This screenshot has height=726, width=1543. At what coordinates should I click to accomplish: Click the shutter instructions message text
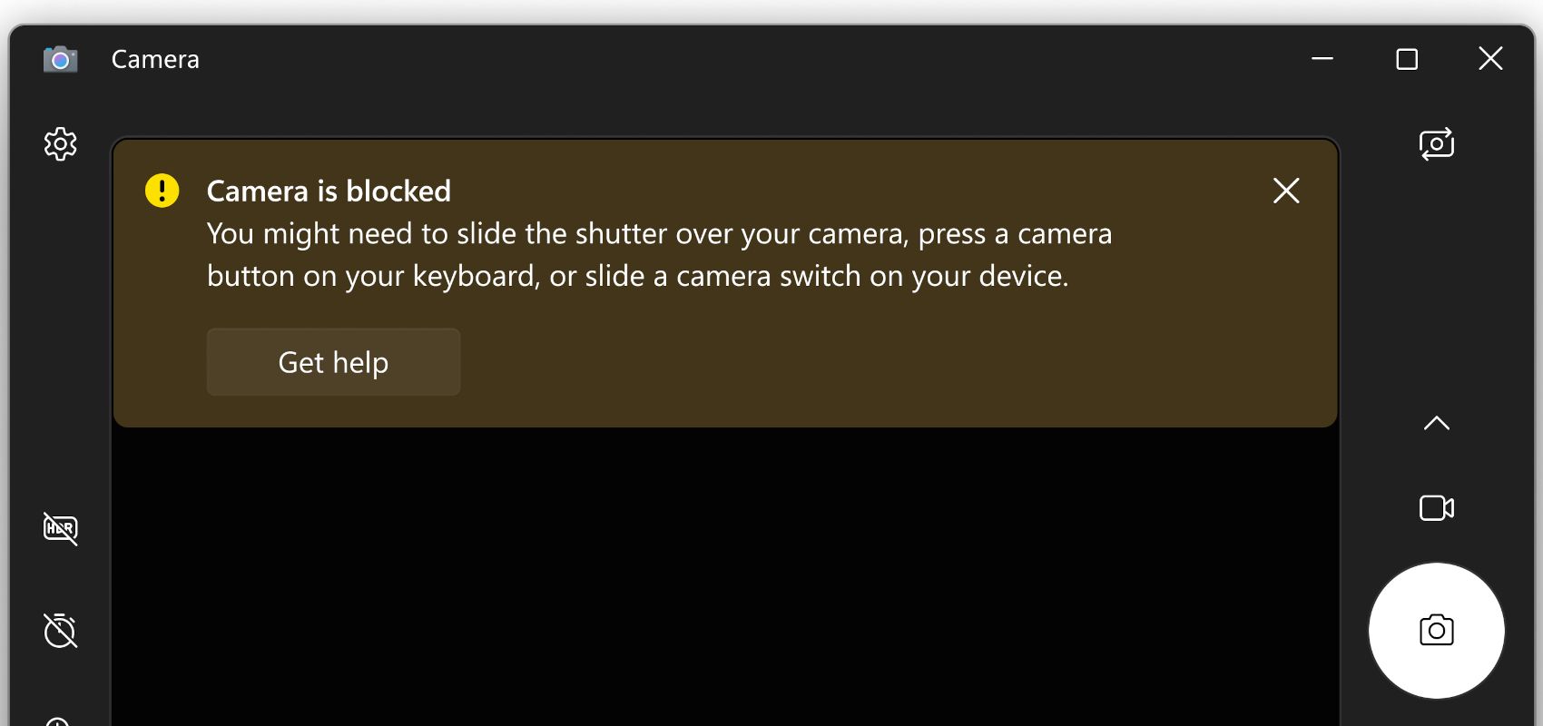pos(659,255)
